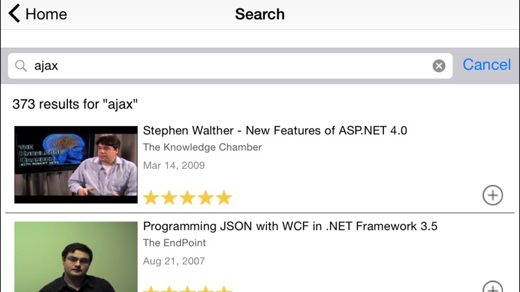Tap the Search title in the navigation bar
The image size is (520, 292).
coord(259,14)
